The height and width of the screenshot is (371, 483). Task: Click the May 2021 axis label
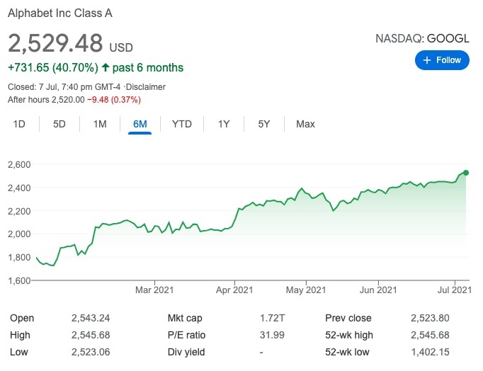(x=306, y=290)
